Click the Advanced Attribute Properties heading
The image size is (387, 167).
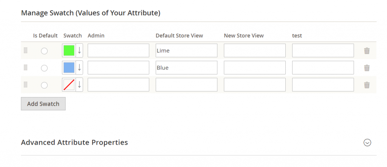click(74, 142)
